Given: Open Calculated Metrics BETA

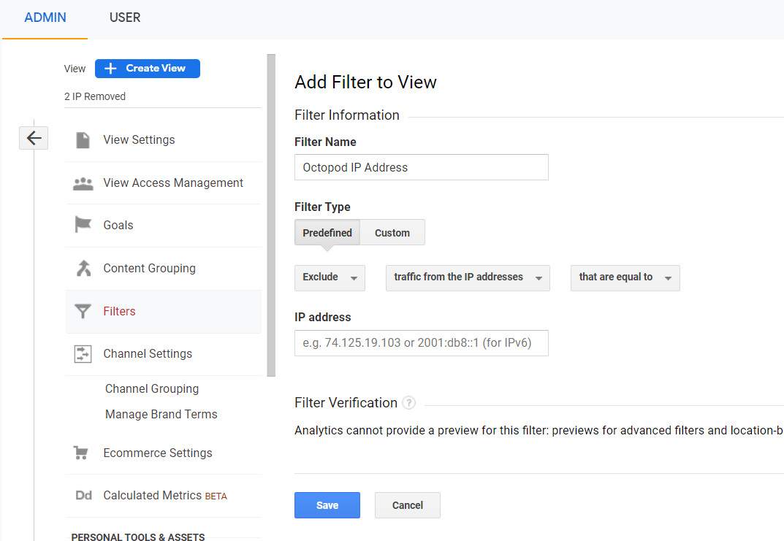Looking at the screenshot, I should point(164,496).
